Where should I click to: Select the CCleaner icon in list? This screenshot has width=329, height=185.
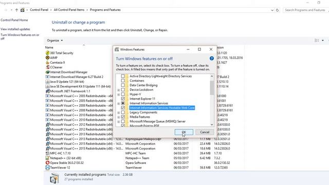[47, 67]
